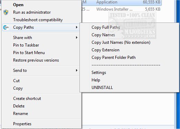Expand the Copy Paths submenu arrow
Viewport: 180px width, 129px height.
click(76, 27)
